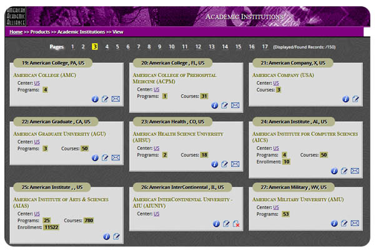376x251 pixels.
Task: Select header '21: American Company, X, US'
Action: point(293,63)
